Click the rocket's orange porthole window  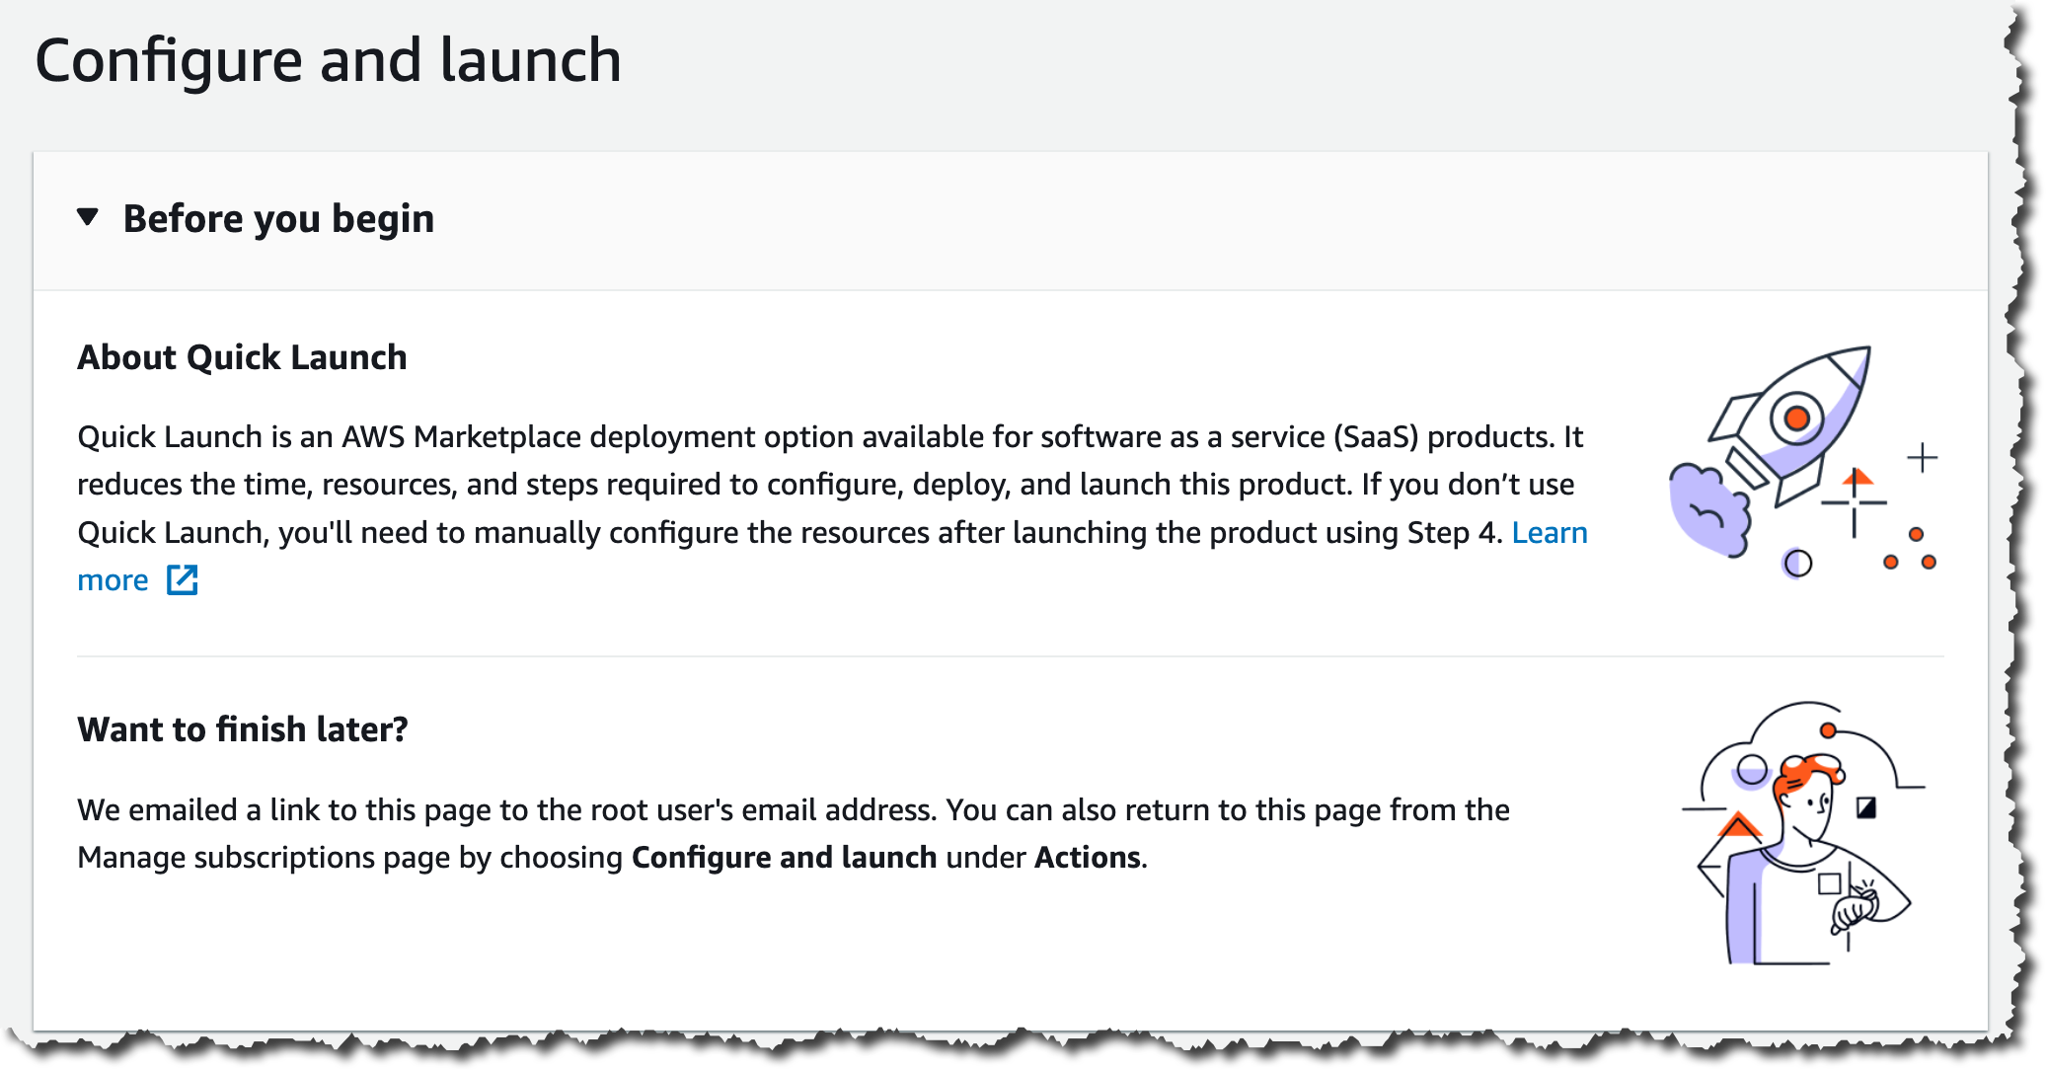(x=1796, y=419)
